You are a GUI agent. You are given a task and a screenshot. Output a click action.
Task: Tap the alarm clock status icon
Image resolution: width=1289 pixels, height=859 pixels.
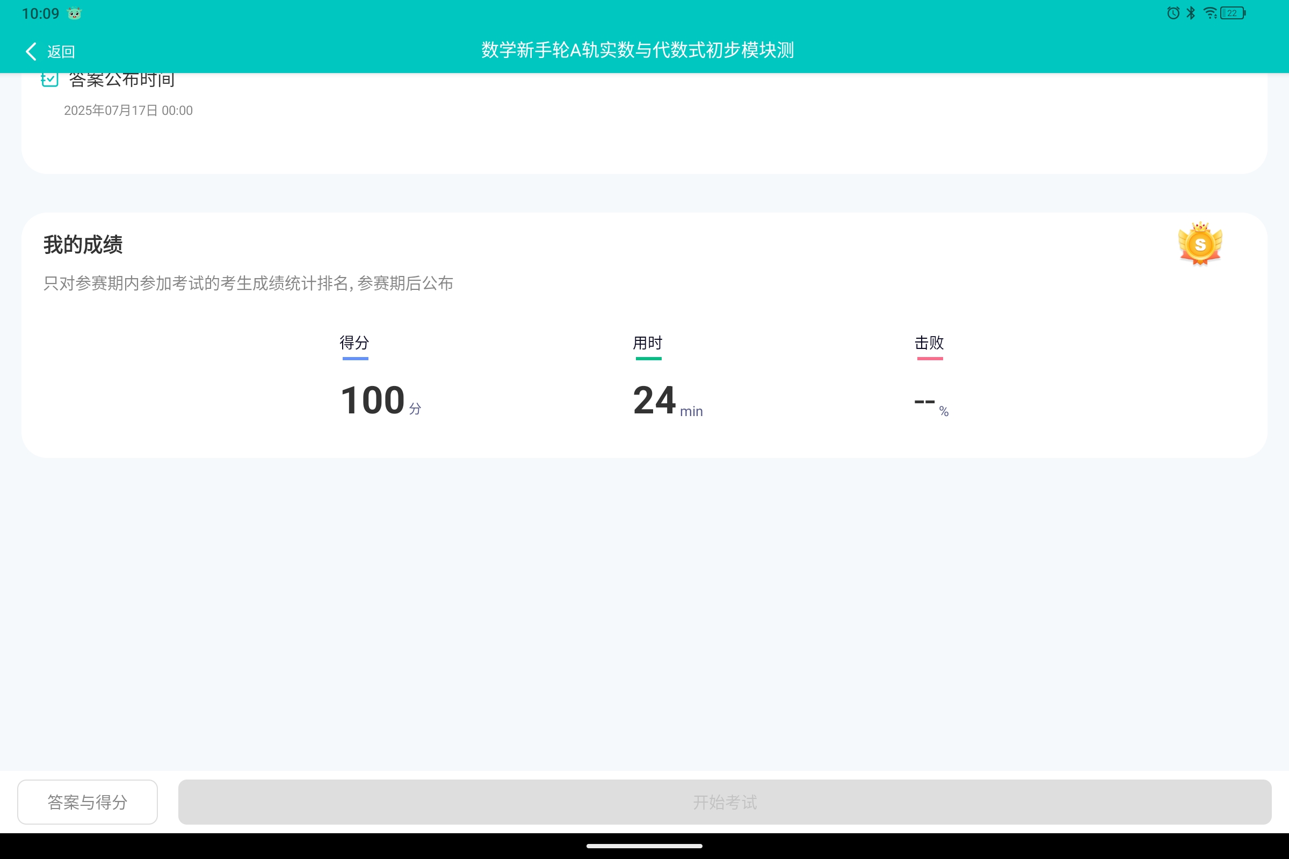(x=1173, y=13)
